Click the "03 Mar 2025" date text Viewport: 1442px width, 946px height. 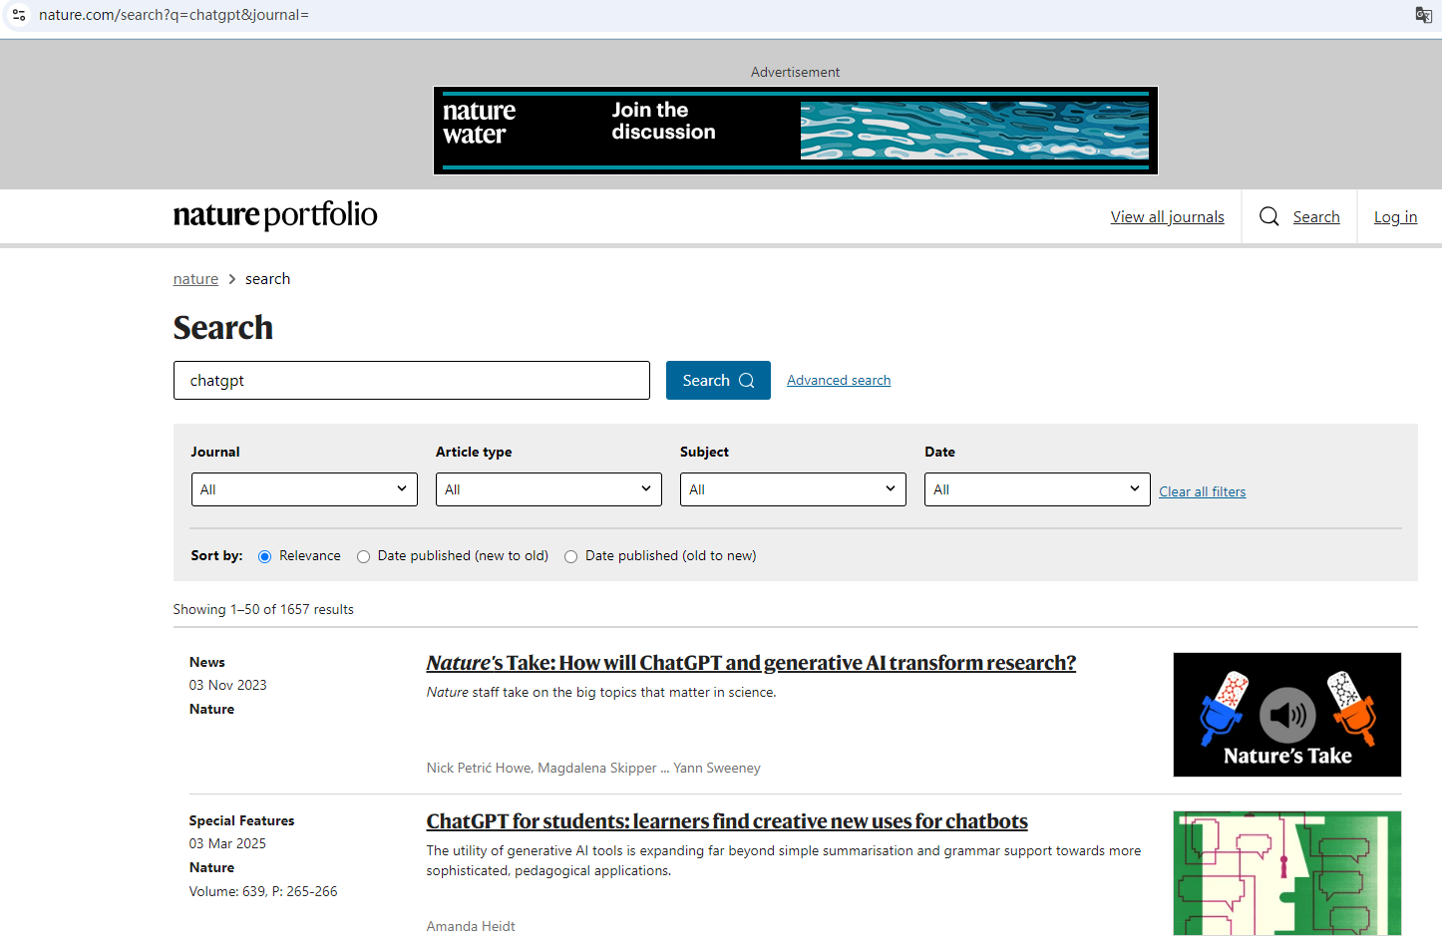tap(227, 843)
